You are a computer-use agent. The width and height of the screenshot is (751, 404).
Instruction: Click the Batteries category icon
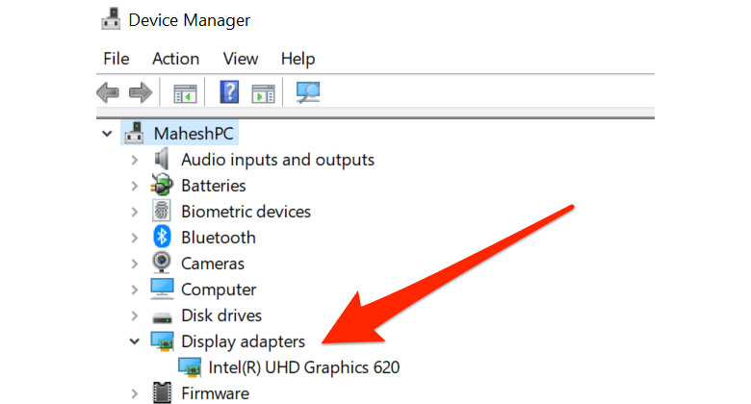pyautogui.click(x=163, y=186)
